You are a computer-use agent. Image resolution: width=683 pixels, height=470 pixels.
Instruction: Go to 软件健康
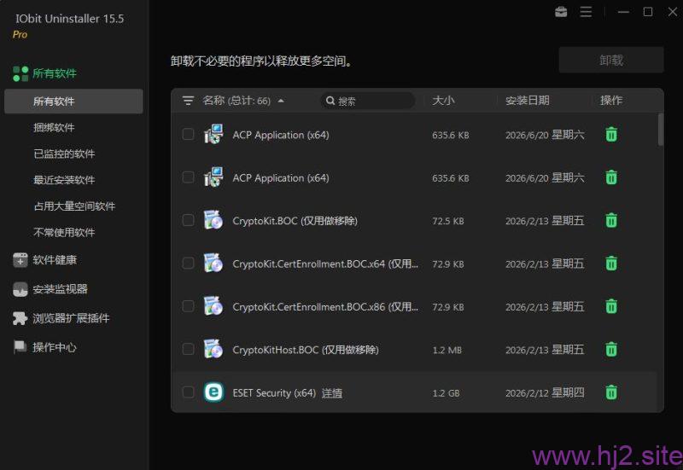(x=55, y=260)
